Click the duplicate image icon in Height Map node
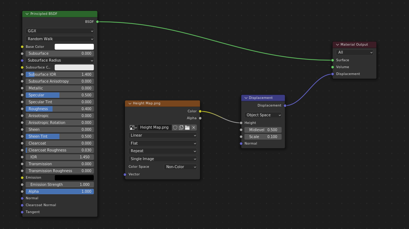The height and width of the screenshot is (229, 409). click(x=181, y=128)
